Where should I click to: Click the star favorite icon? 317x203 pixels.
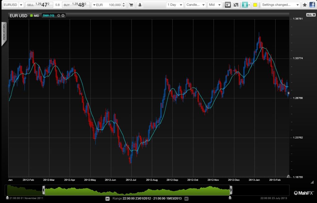click(305, 5)
